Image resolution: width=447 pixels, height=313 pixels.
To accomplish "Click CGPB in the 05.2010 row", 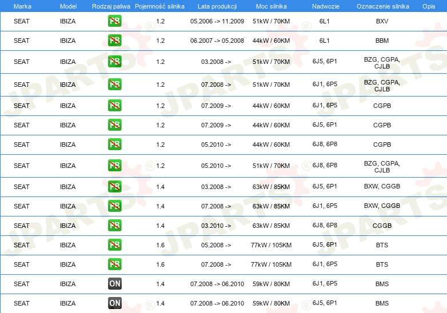I will tap(382, 145).
